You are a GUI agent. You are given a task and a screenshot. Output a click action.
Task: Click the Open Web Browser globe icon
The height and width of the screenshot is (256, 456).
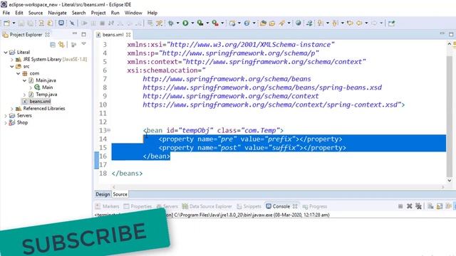[298, 23]
